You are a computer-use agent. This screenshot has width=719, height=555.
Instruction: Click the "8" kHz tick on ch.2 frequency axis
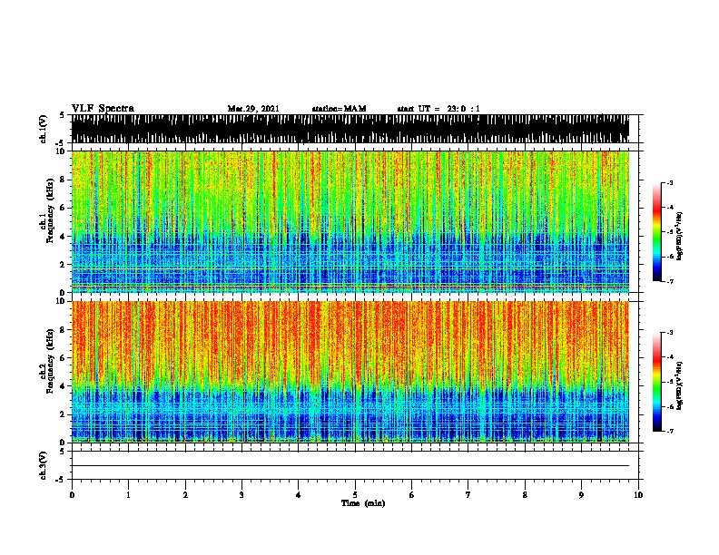(x=64, y=330)
